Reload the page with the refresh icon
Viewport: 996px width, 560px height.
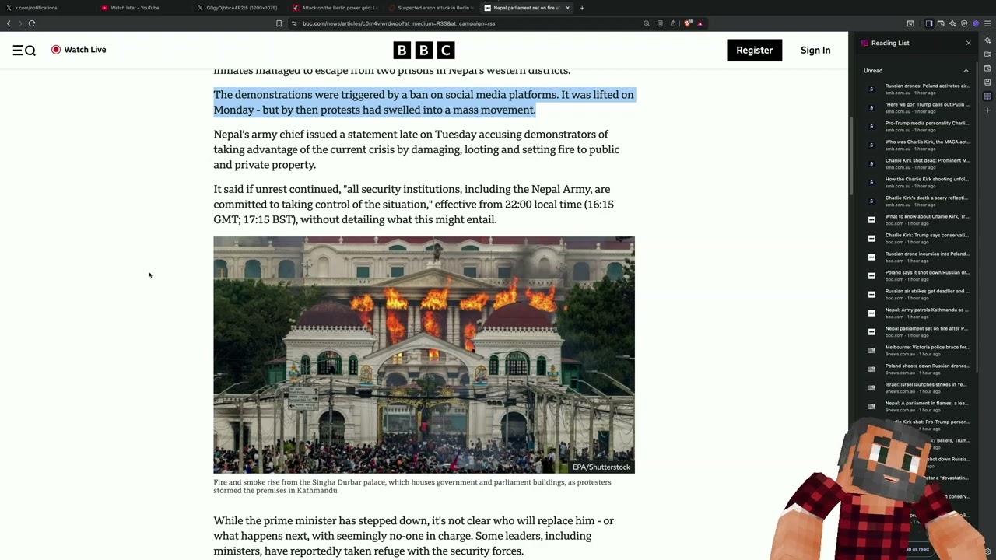click(x=32, y=23)
